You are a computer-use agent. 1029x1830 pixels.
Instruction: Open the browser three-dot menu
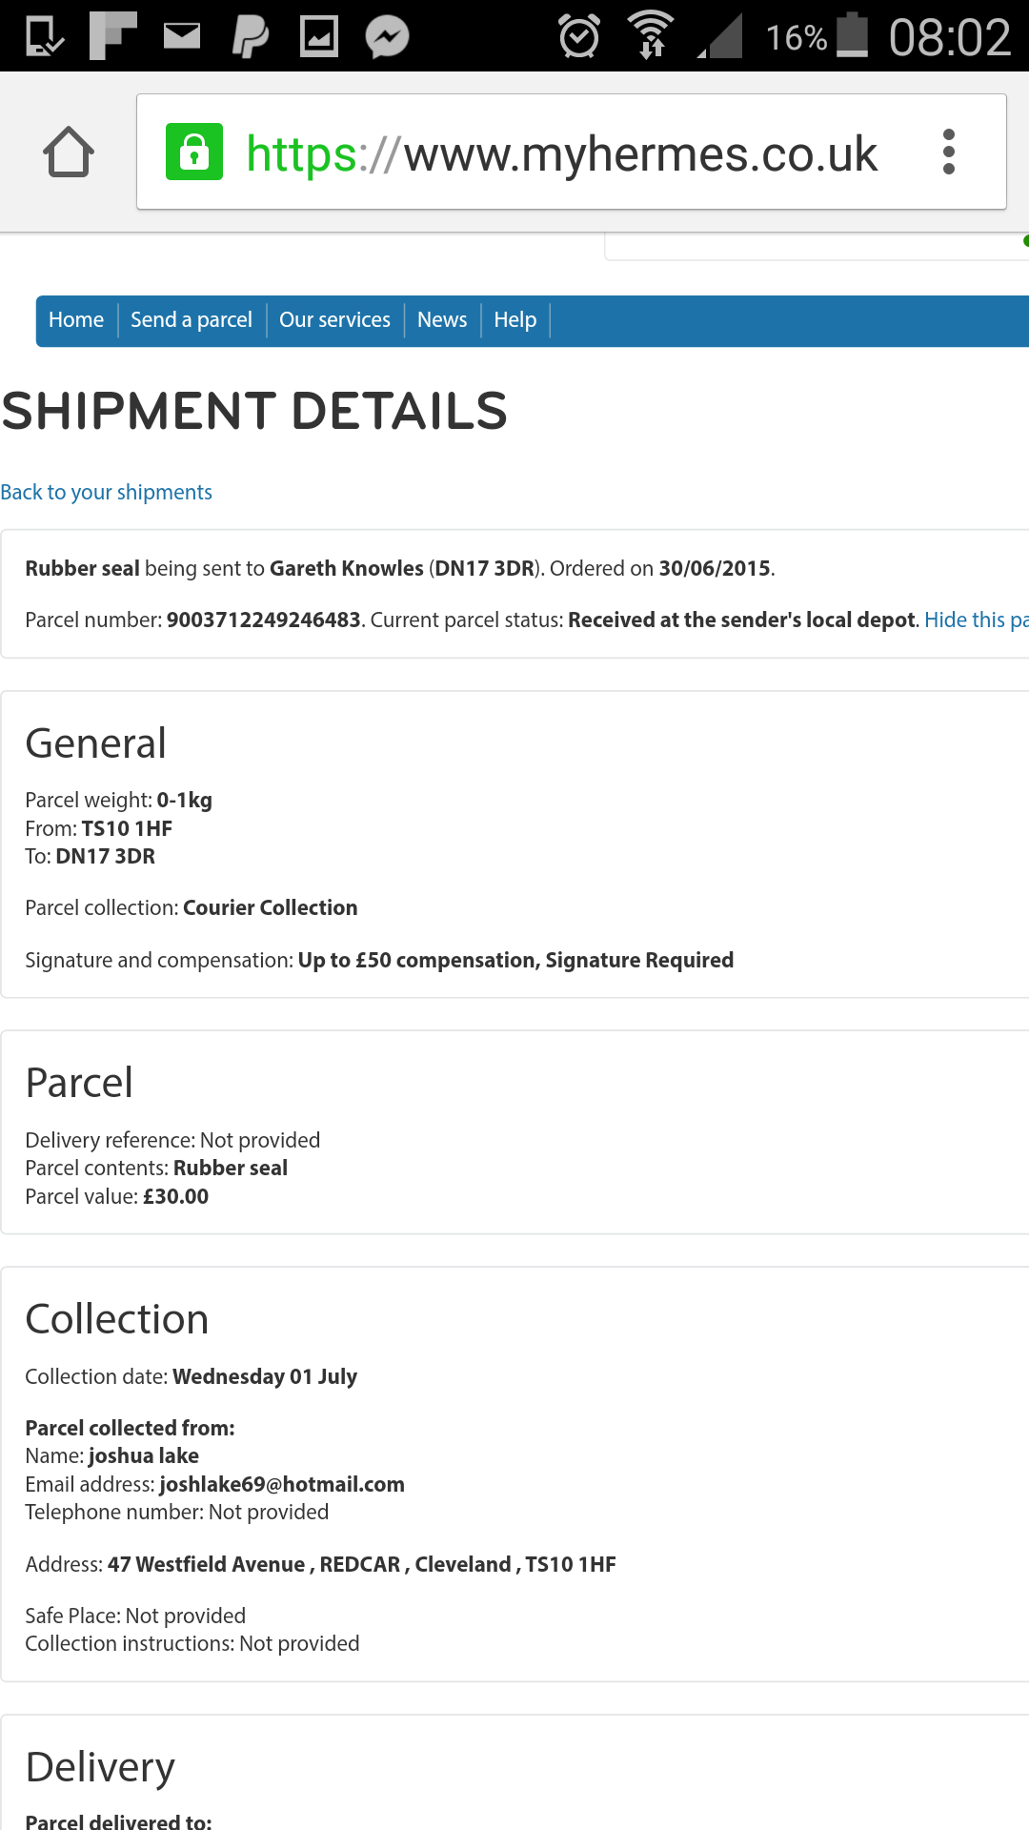948,152
